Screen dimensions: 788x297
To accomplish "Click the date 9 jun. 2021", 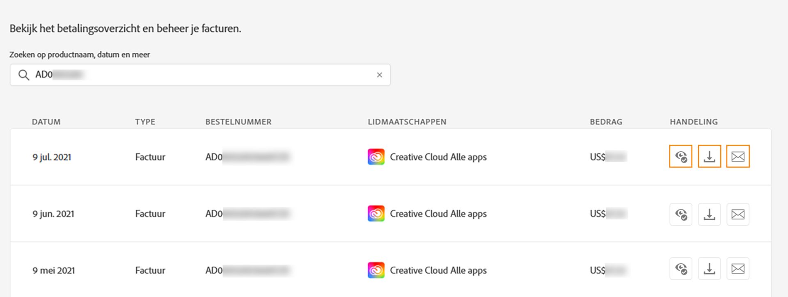I will pyautogui.click(x=53, y=214).
